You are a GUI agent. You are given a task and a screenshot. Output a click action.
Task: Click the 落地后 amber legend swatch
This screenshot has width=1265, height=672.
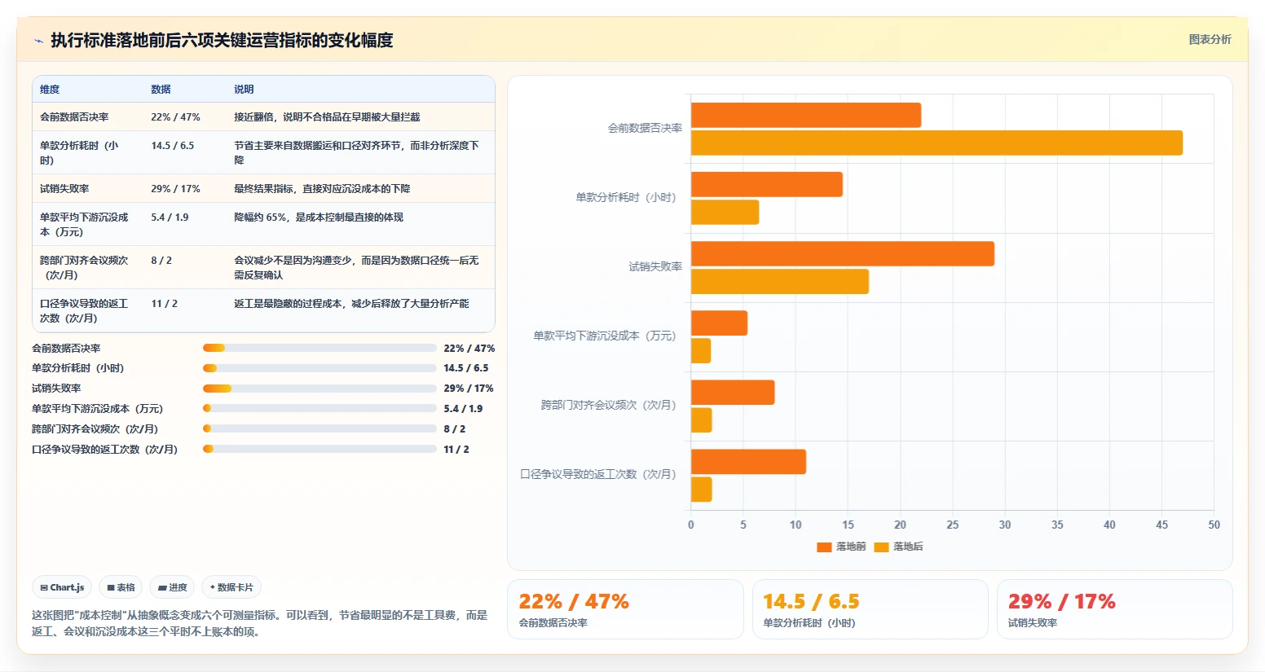(881, 547)
